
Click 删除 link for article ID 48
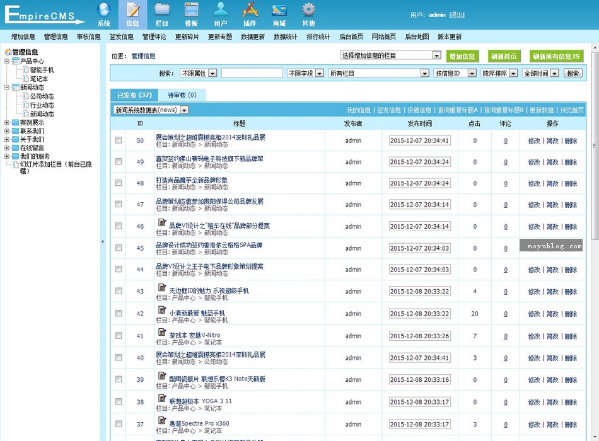point(571,183)
